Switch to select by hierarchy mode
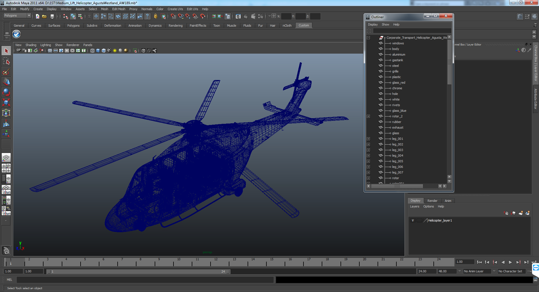Screen dimensions: 539x292 (x=65, y=16)
